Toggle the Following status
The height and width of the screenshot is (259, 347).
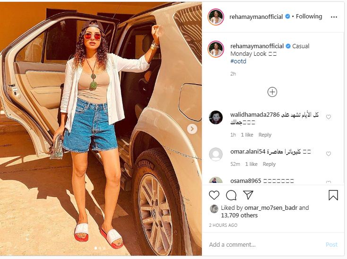tap(309, 17)
